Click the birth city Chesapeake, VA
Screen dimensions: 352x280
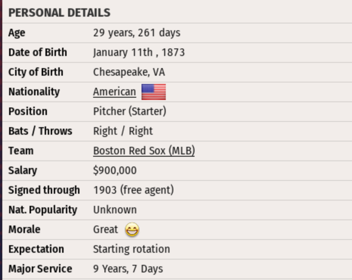pyautogui.click(x=129, y=72)
